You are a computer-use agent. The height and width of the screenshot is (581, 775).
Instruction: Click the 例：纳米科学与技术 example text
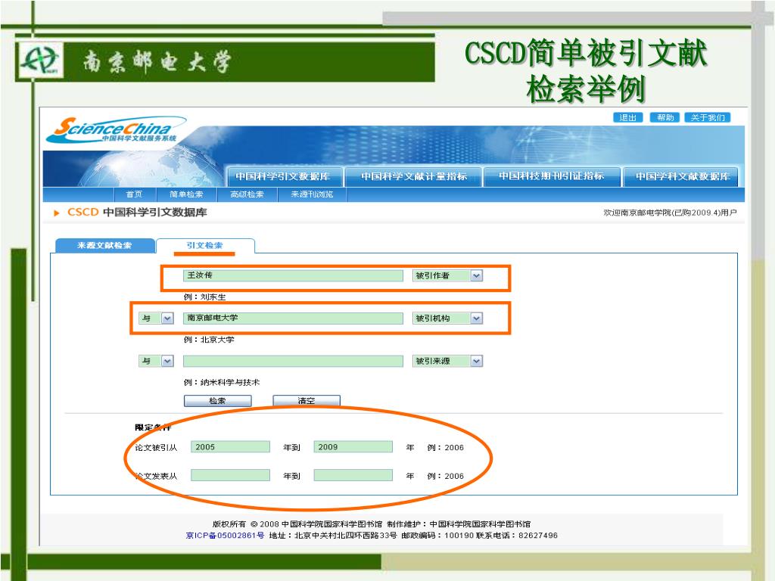[x=222, y=382]
